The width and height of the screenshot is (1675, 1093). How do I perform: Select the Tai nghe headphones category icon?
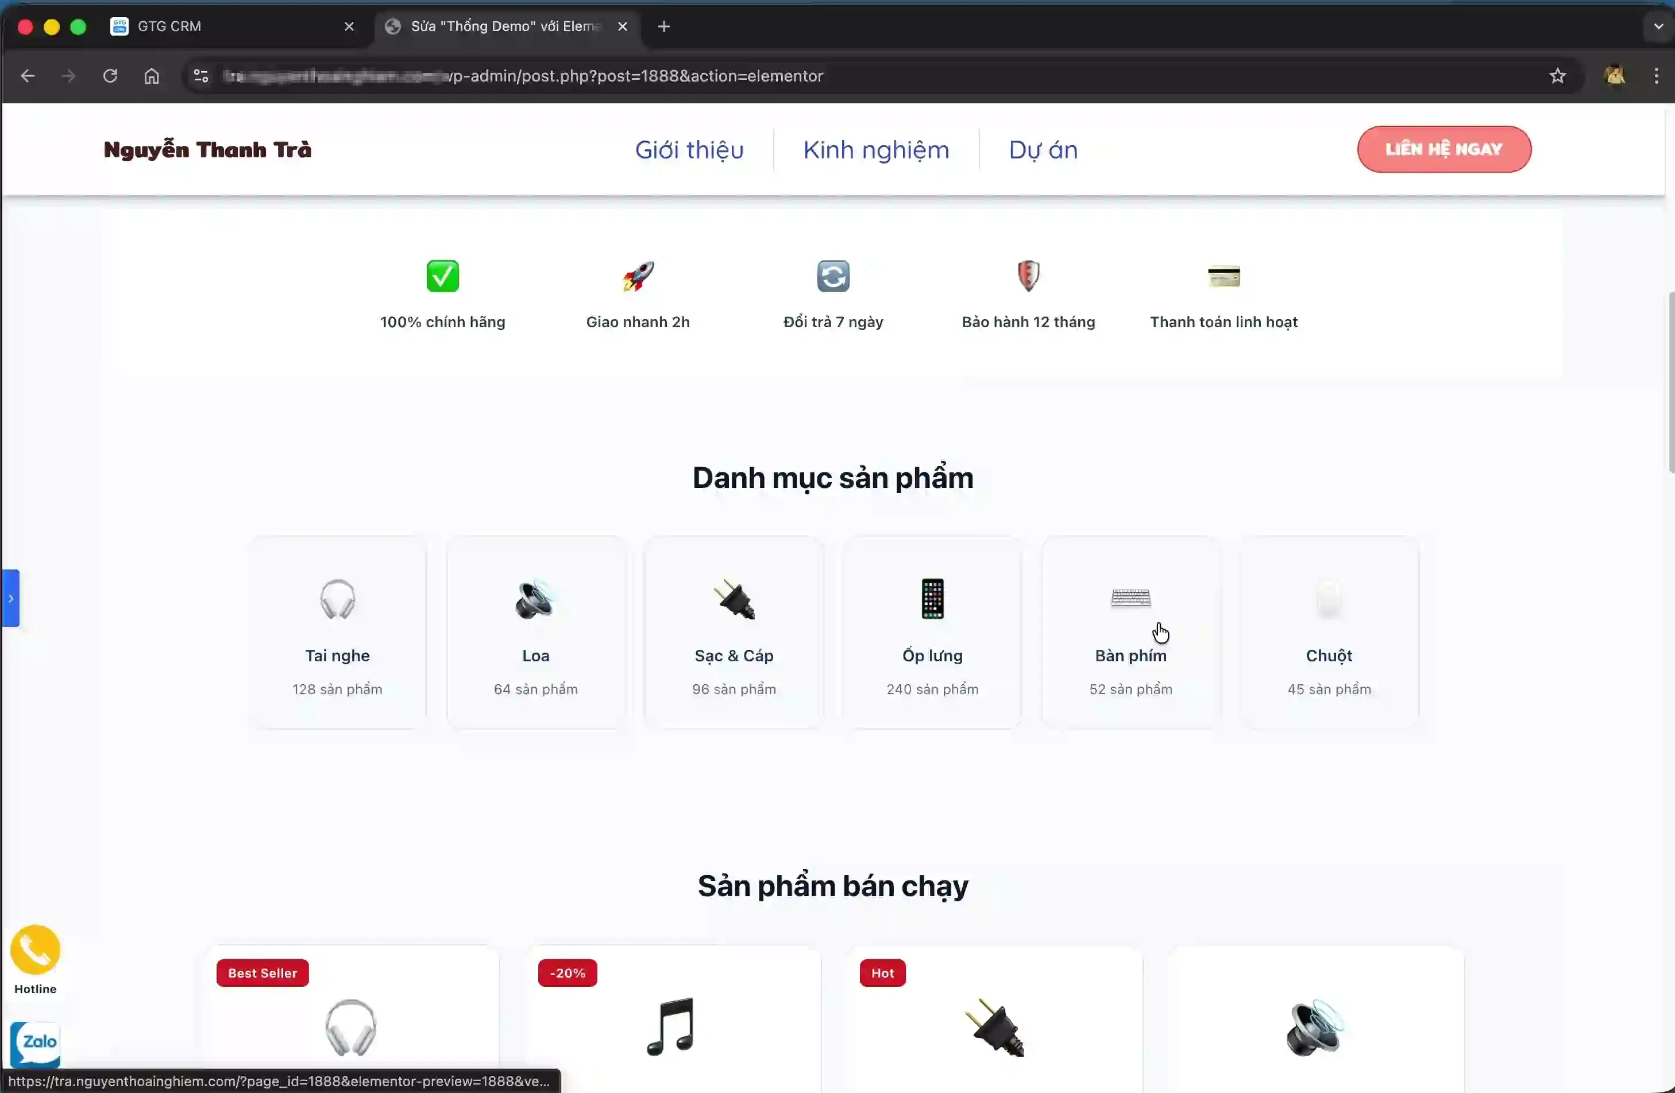tap(338, 599)
